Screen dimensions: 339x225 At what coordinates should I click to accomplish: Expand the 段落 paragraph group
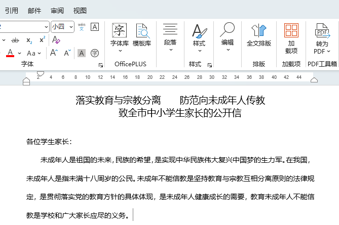pos(170,37)
